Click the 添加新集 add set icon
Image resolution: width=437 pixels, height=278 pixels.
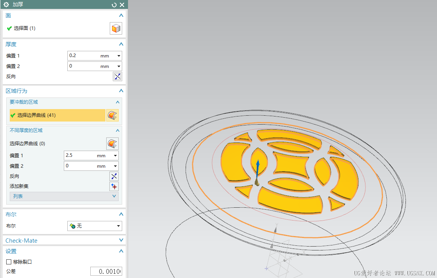point(114,186)
